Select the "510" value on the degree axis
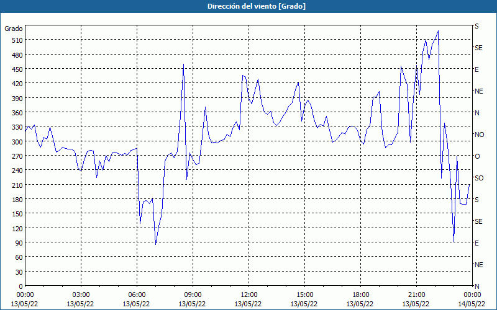Image resolution: width=497 pixels, height=310 pixels. pos(18,40)
